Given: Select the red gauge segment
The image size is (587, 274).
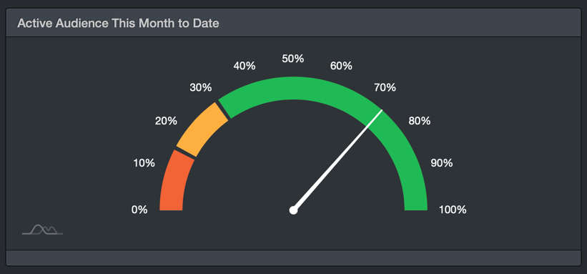Looking at the screenshot, I should (x=176, y=181).
